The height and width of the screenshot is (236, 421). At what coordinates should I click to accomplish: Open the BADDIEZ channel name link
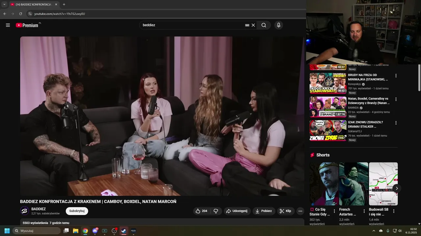[38, 209]
